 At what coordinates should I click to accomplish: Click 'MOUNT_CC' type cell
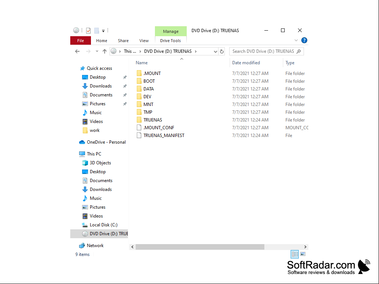pyautogui.click(x=297, y=127)
